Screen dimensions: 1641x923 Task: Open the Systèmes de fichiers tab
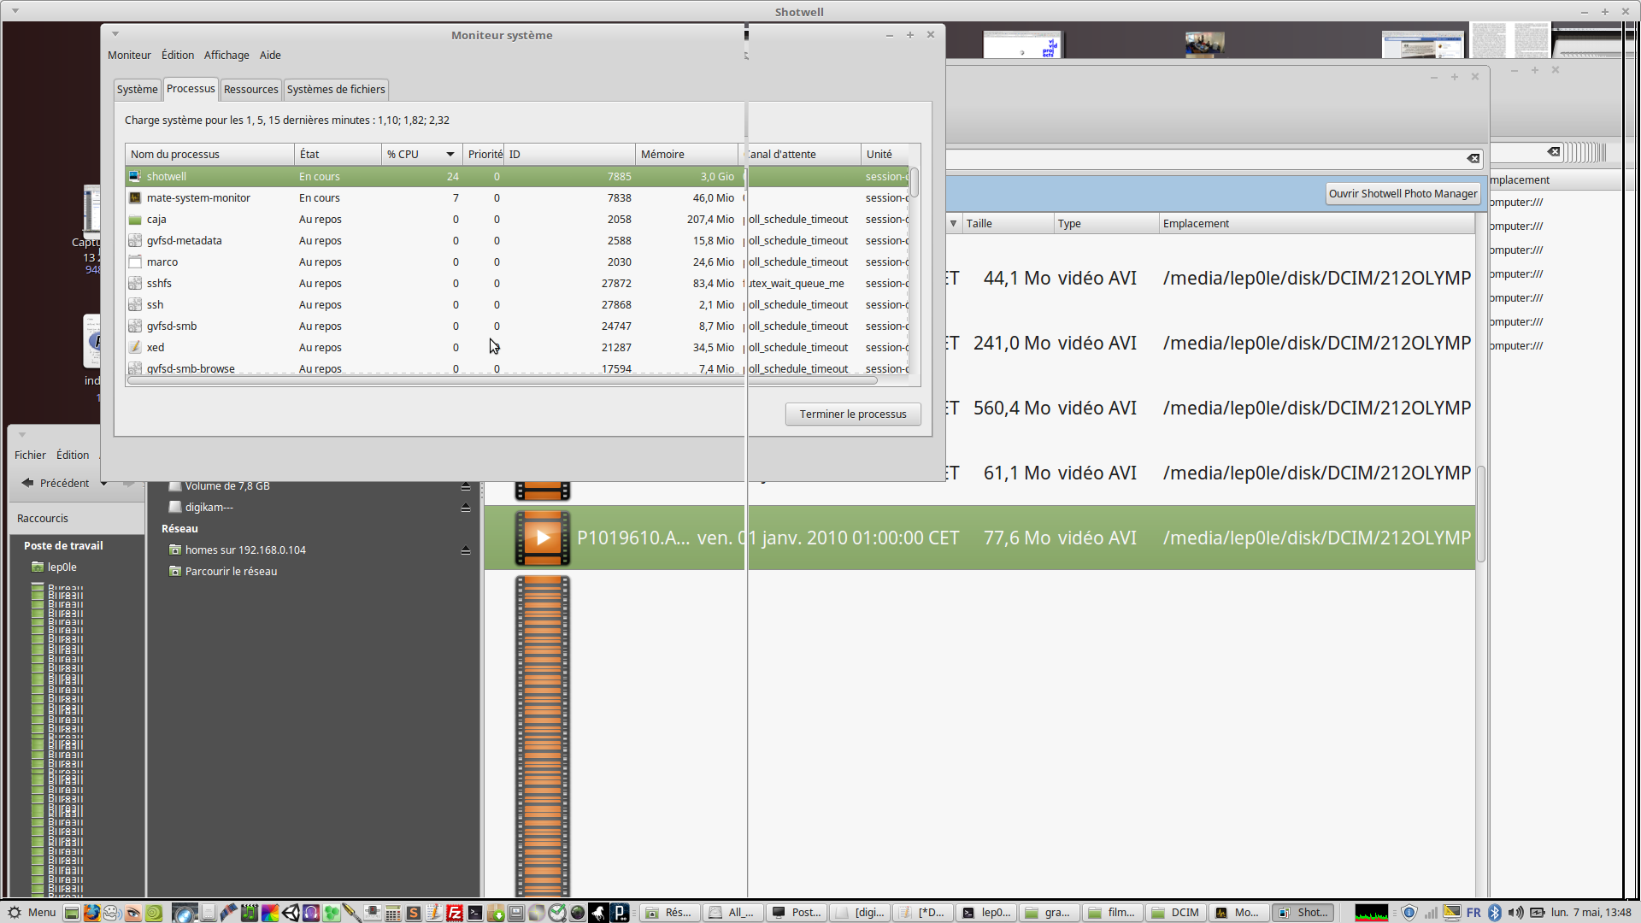(x=336, y=90)
